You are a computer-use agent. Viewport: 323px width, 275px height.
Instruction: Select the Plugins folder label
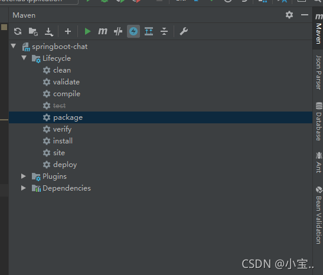tap(54, 176)
